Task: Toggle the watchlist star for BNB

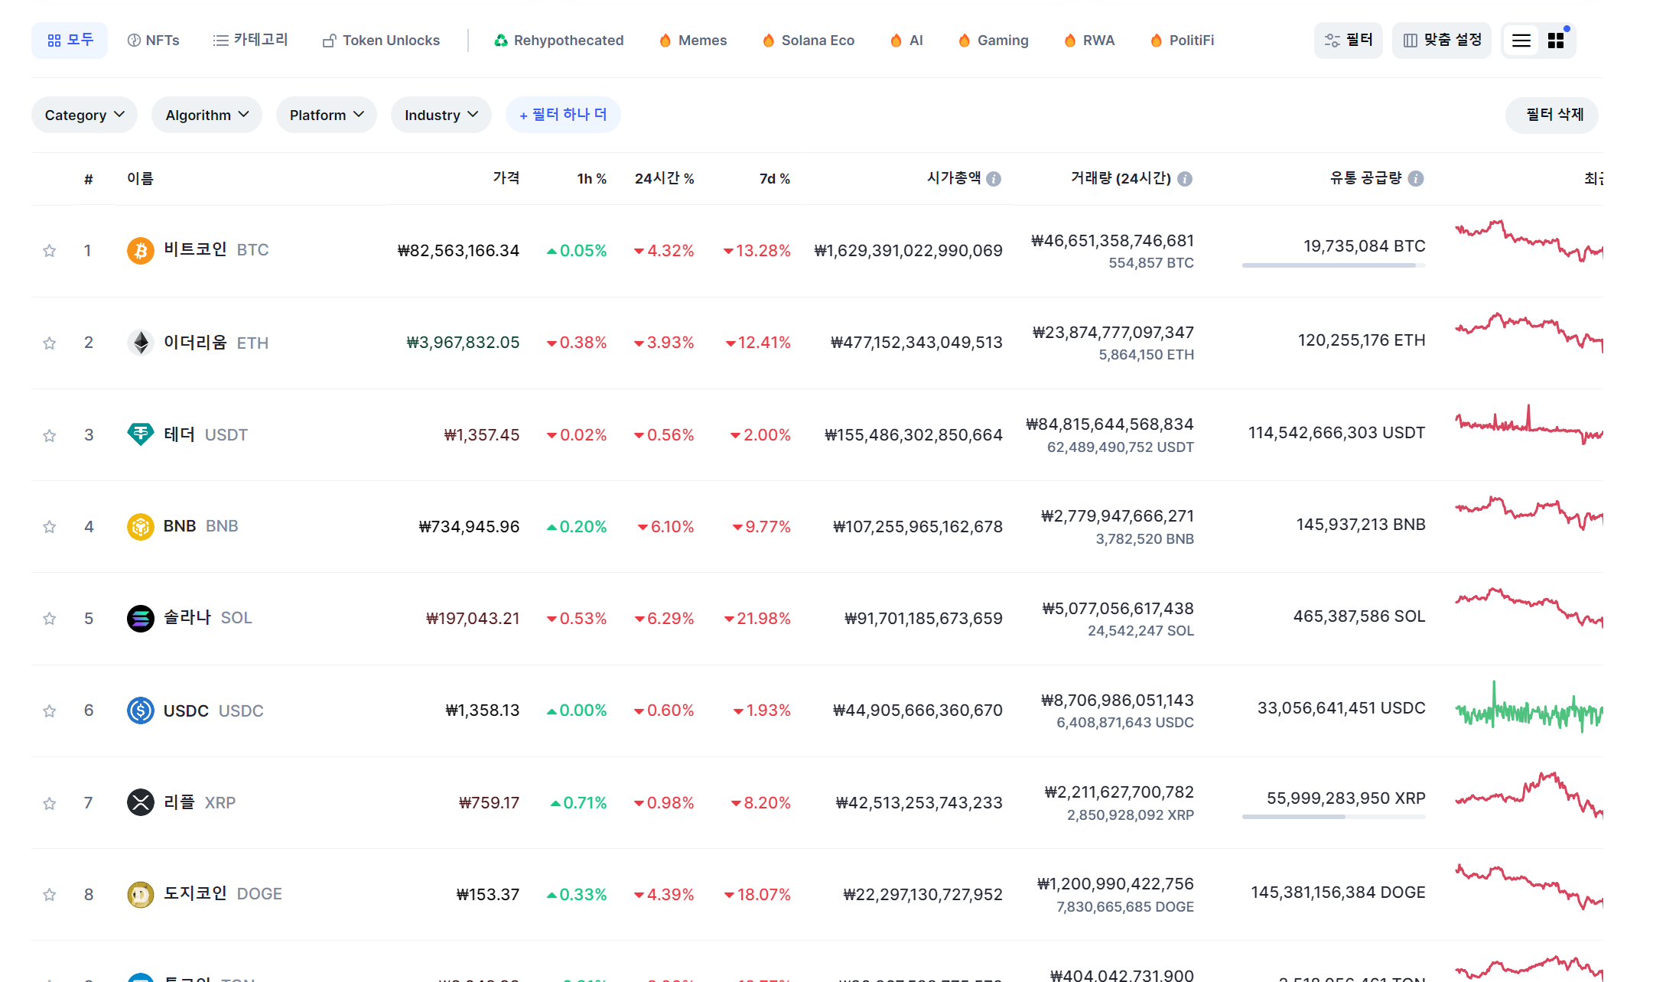Action: point(50,527)
